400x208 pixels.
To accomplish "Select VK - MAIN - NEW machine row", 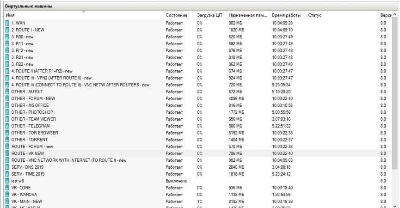I will coord(27,202).
